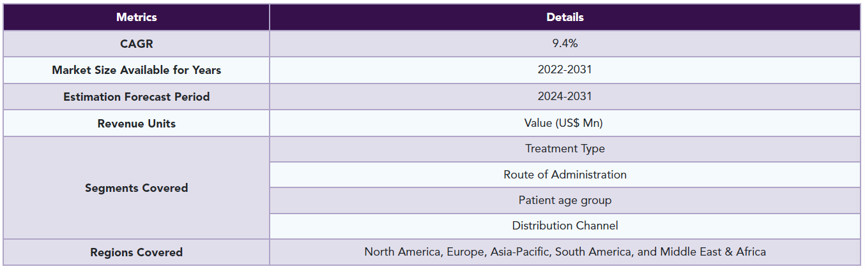Click the Treatment Type segment
Viewport: 865px width, 269px height.
pyautogui.click(x=565, y=149)
